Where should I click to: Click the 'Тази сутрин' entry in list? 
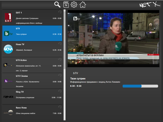point(21,34)
